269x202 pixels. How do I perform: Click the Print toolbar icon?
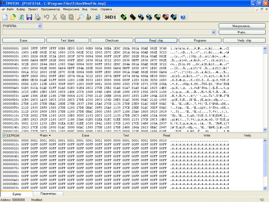pyautogui.click(x=38, y=17)
